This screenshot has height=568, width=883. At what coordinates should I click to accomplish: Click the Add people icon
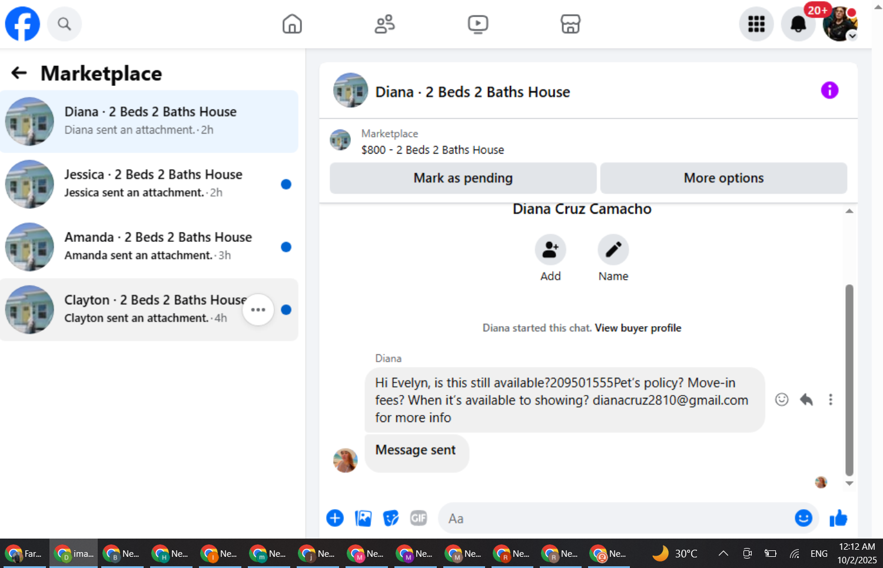coord(550,250)
